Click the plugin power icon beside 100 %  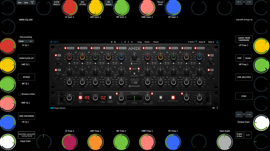point(51,42)
